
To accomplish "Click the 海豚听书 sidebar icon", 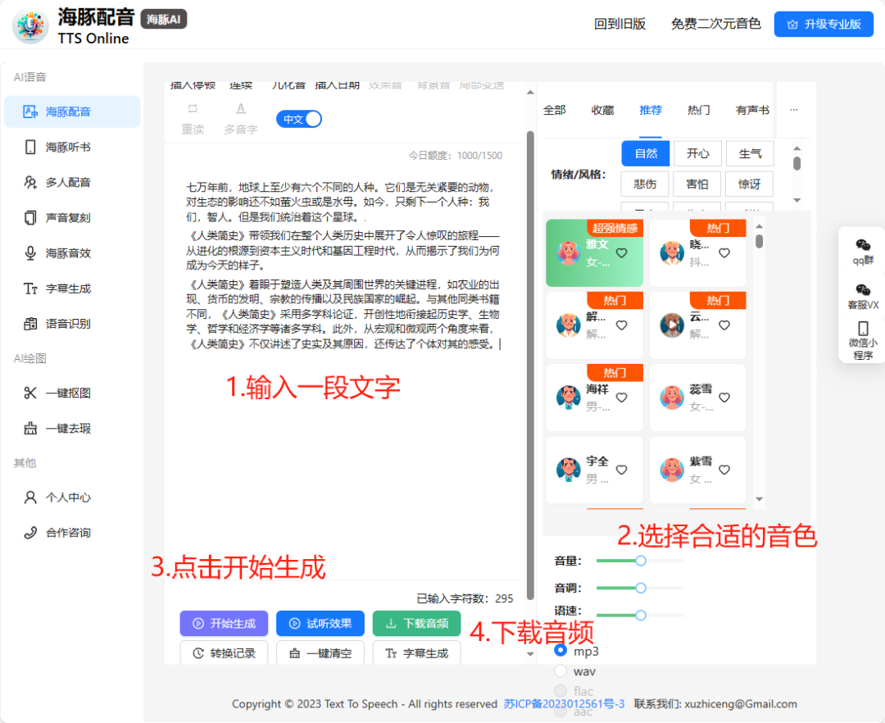I will tap(30, 148).
